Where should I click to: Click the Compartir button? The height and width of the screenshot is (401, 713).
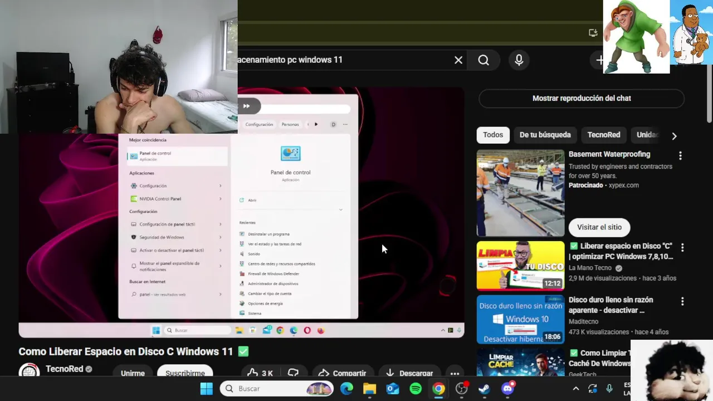tap(343, 373)
